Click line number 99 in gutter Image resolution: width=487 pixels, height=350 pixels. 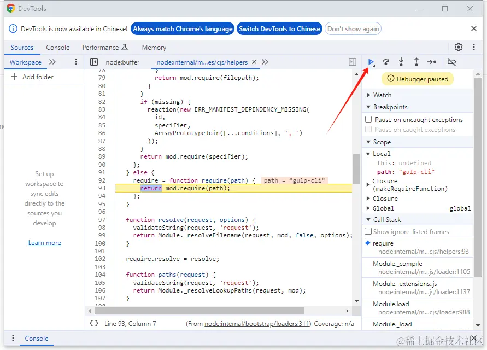(x=102, y=235)
